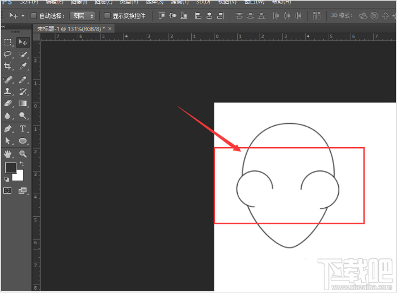Select the Crop tool
The width and height of the screenshot is (397, 293).
point(8,66)
